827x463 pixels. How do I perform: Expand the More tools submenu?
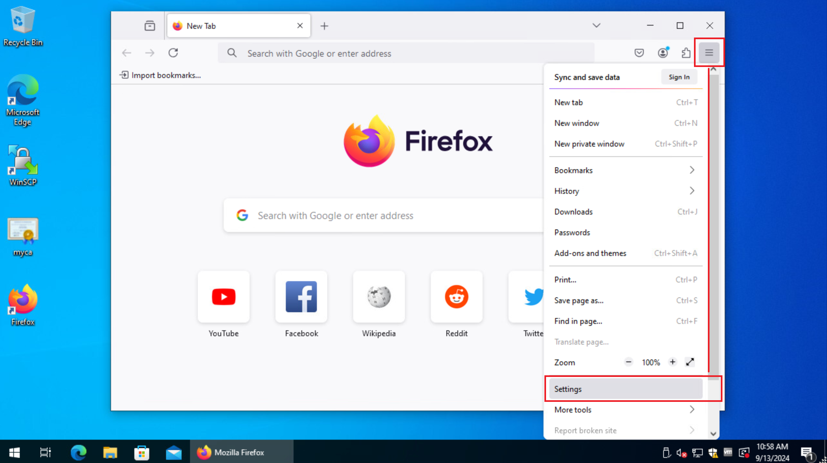(624, 410)
